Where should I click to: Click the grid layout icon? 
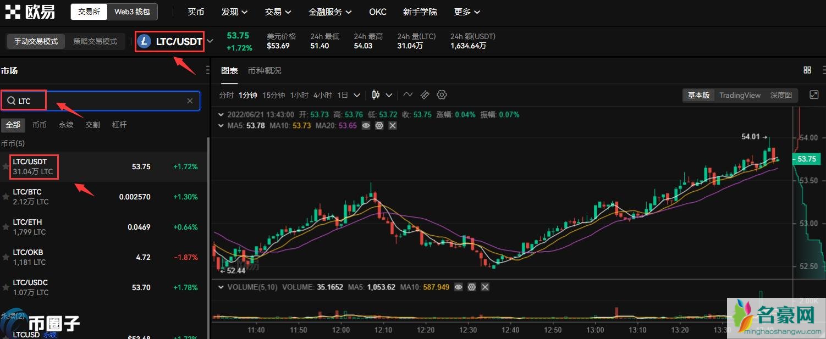click(807, 70)
